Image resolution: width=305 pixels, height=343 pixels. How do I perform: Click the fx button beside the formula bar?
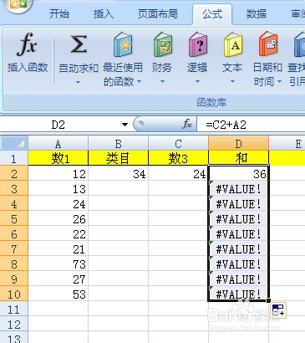tap(187, 124)
